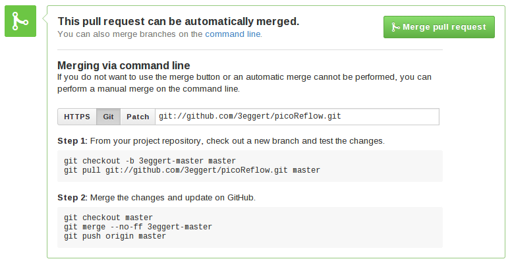Click the Step 1 label

[x=72, y=141]
